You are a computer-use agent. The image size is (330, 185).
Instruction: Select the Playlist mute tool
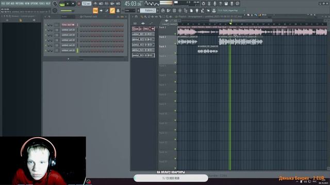153,16
